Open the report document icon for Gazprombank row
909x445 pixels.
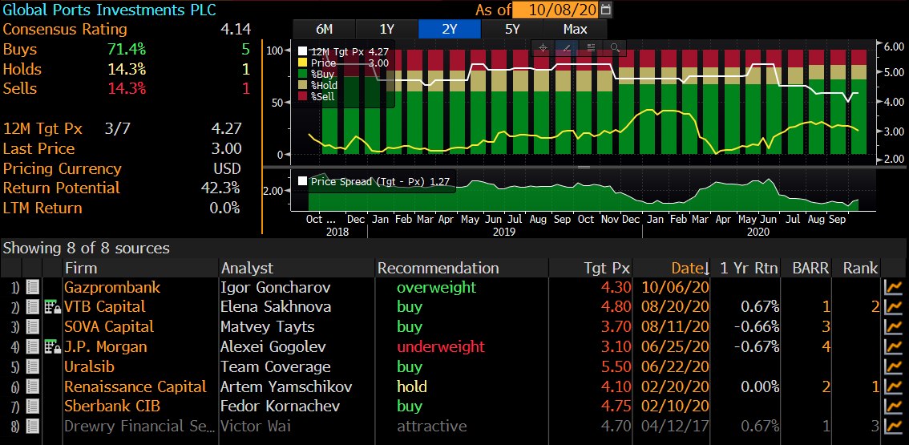(32, 287)
